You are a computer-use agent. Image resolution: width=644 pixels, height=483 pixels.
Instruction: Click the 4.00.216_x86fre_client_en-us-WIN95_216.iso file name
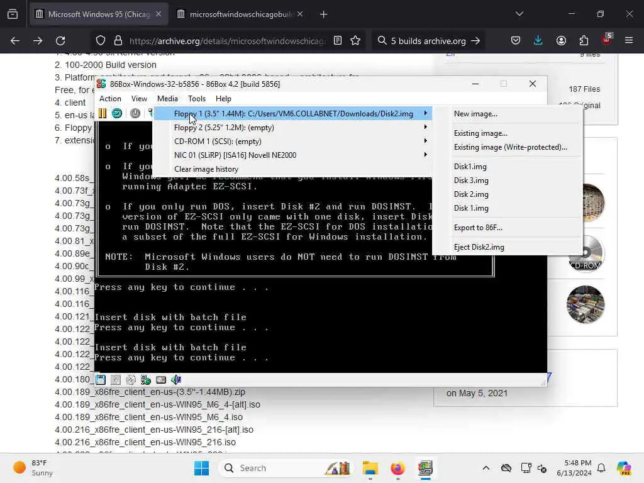[145, 442]
